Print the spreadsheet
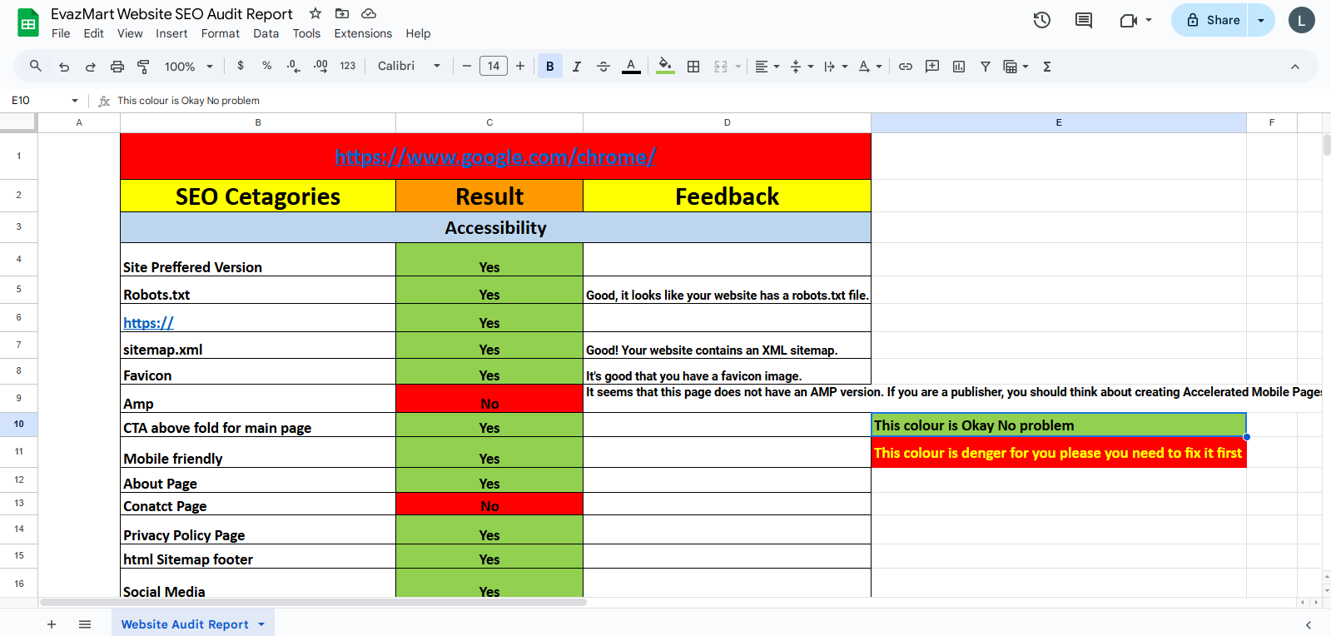 coord(117,67)
